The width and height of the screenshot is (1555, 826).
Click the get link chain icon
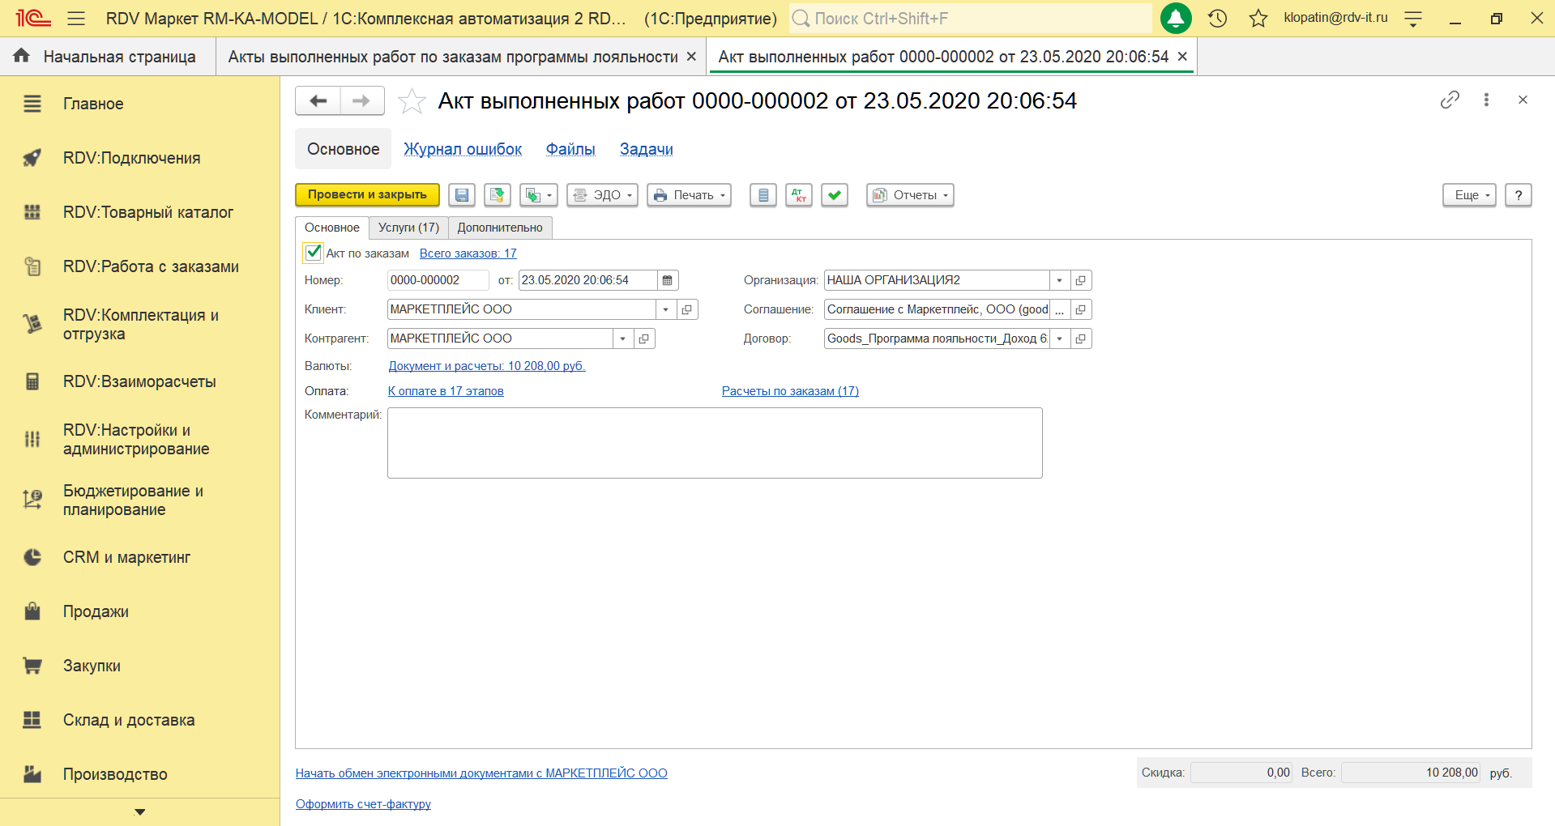(1450, 100)
